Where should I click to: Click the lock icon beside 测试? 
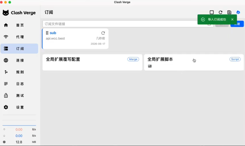click(6, 95)
